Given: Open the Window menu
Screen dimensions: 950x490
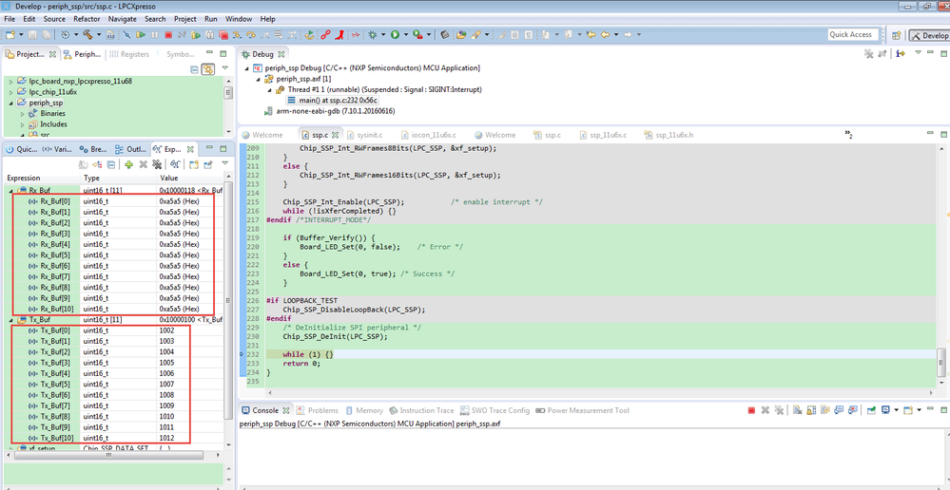Looking at the screenshot, I should 239,19.
